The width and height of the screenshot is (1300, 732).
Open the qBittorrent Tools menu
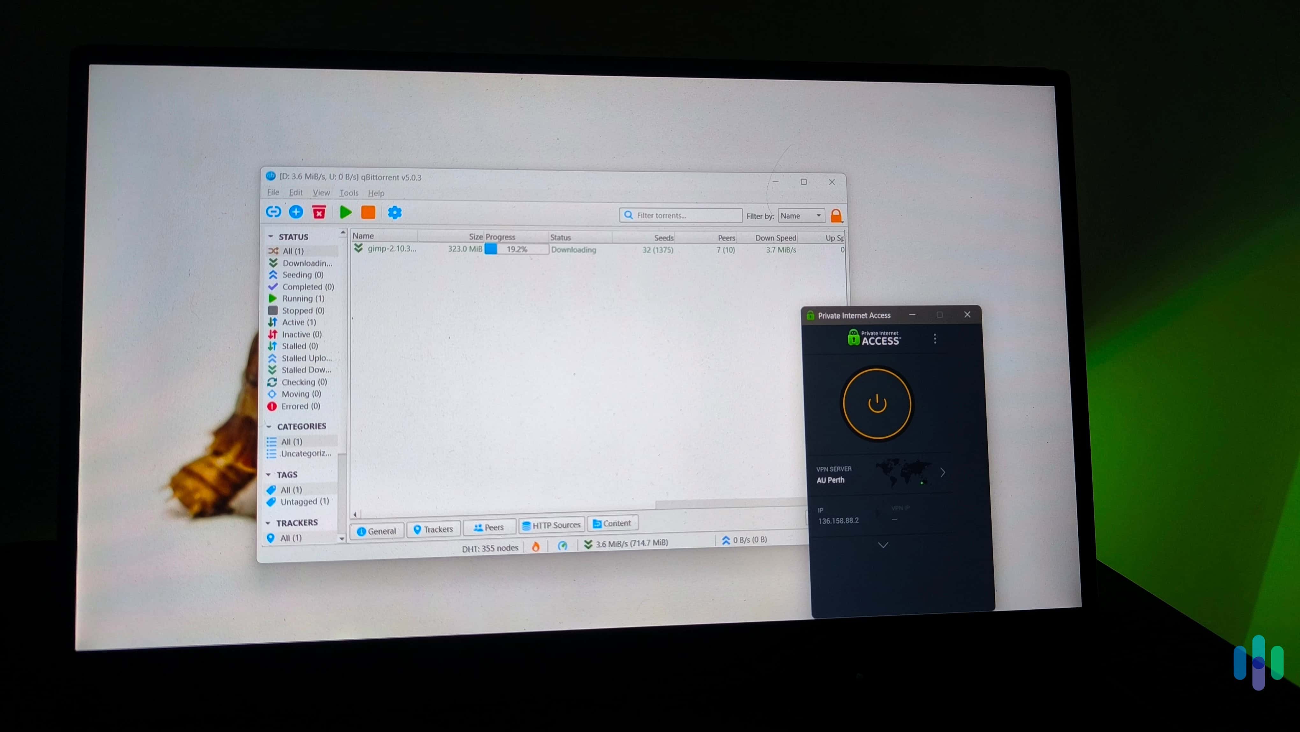(348, 193)
